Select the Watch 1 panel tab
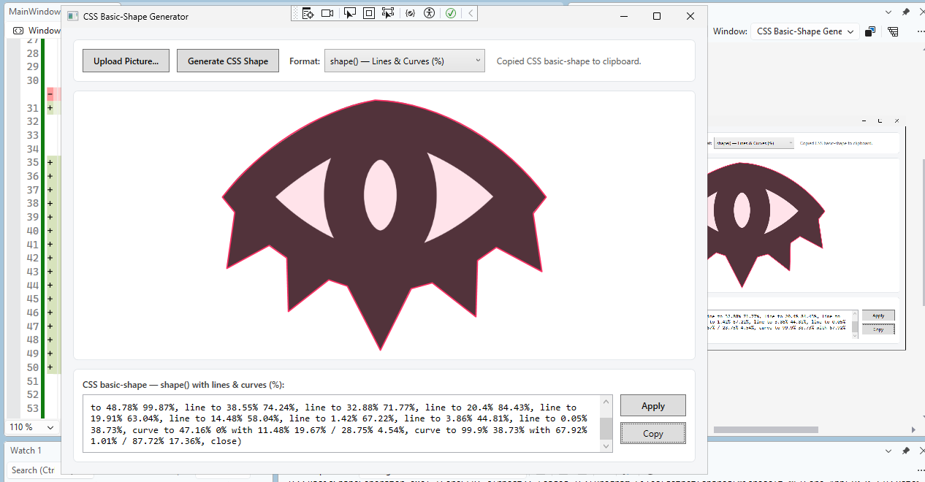 26,451
